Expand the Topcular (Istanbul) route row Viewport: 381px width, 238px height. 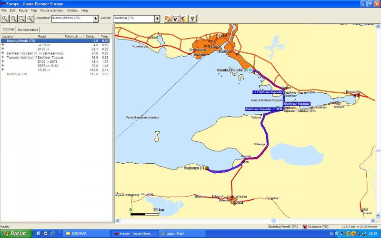[x=3, y=57]
